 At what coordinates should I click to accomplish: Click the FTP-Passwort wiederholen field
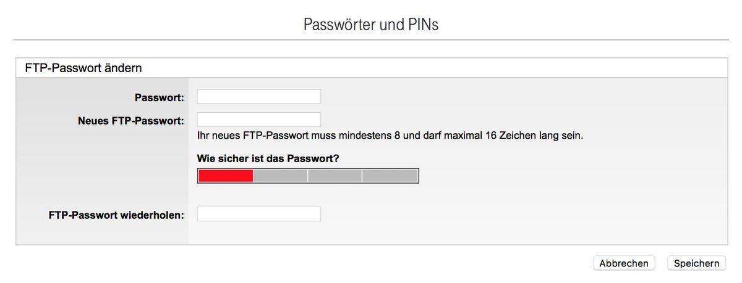click(x=258, y=214)
